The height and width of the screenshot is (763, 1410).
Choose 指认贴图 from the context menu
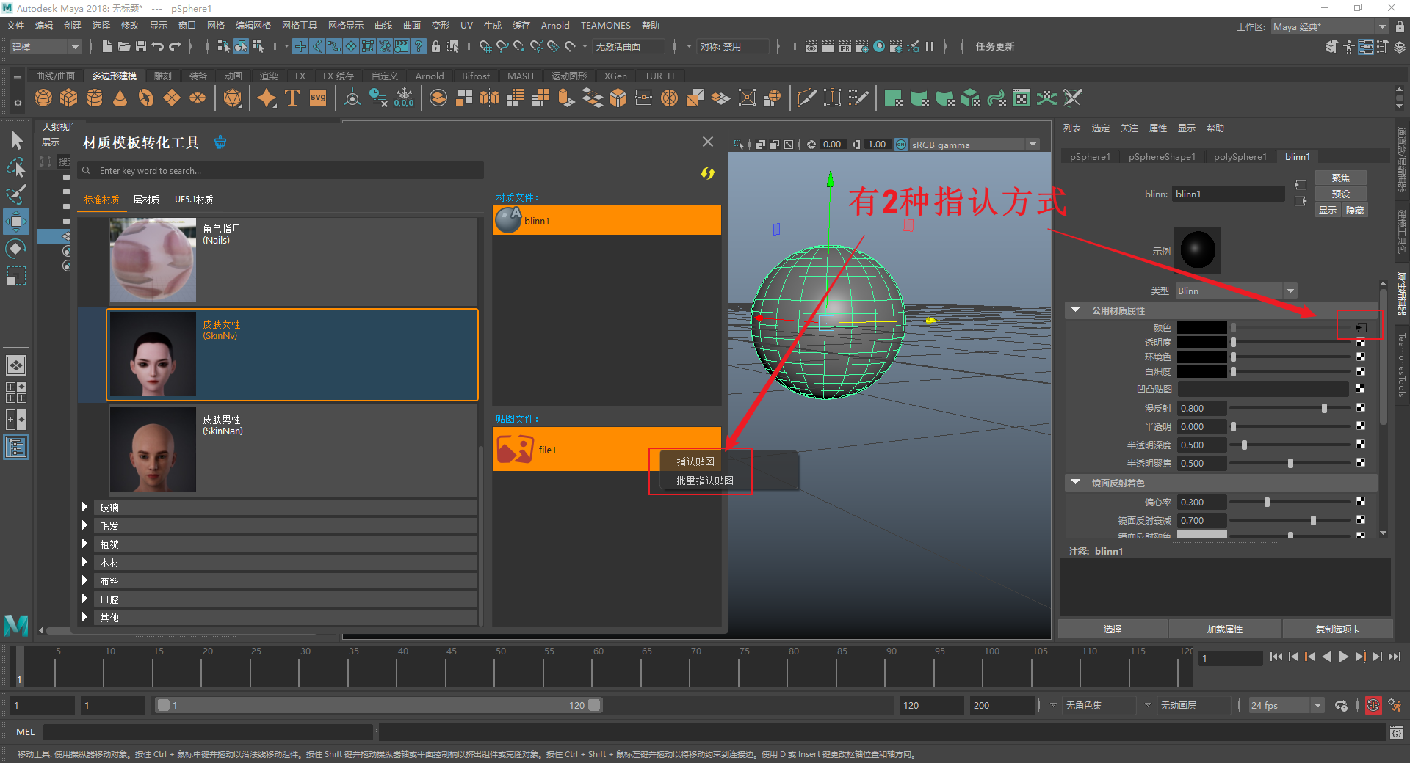[695, 461]
